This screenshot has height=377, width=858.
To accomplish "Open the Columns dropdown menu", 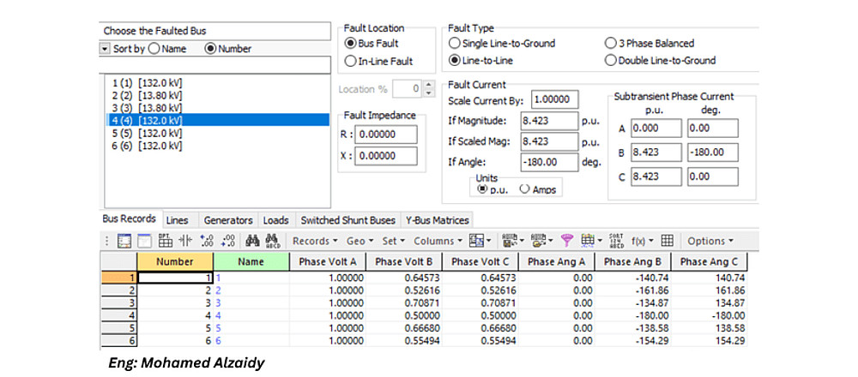I will click(438, 241).
